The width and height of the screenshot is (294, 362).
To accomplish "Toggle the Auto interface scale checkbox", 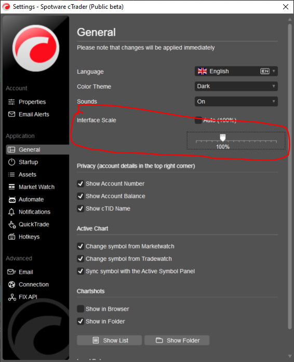I will pos(198,120).
